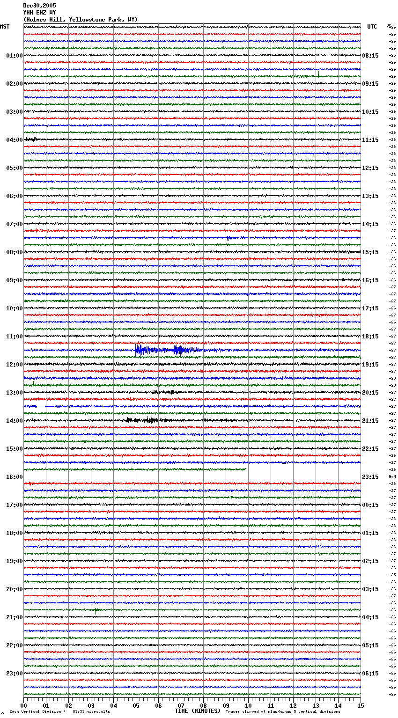Click the Traces clipped at plus/minus 5 footnote
The width and height of the screenshot is (398, 718).
[283, 711]
